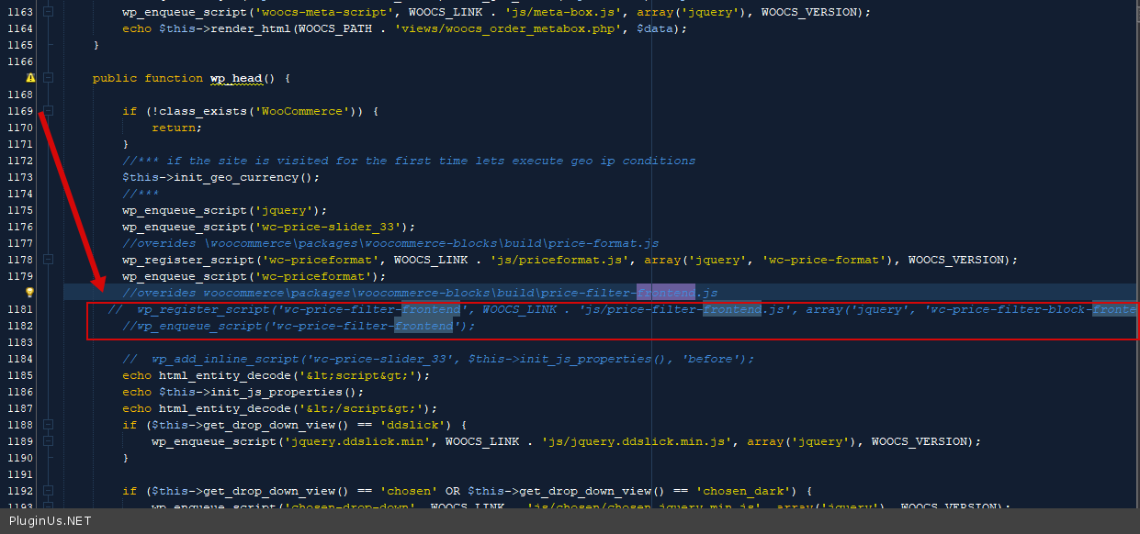Toggle the fold marker at line 1178
The width and height of the screenshot is (1140, 534).
pos(48,260)
